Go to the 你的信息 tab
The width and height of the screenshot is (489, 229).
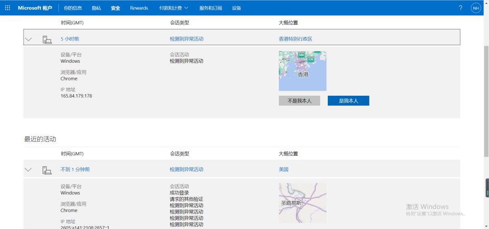73,8
